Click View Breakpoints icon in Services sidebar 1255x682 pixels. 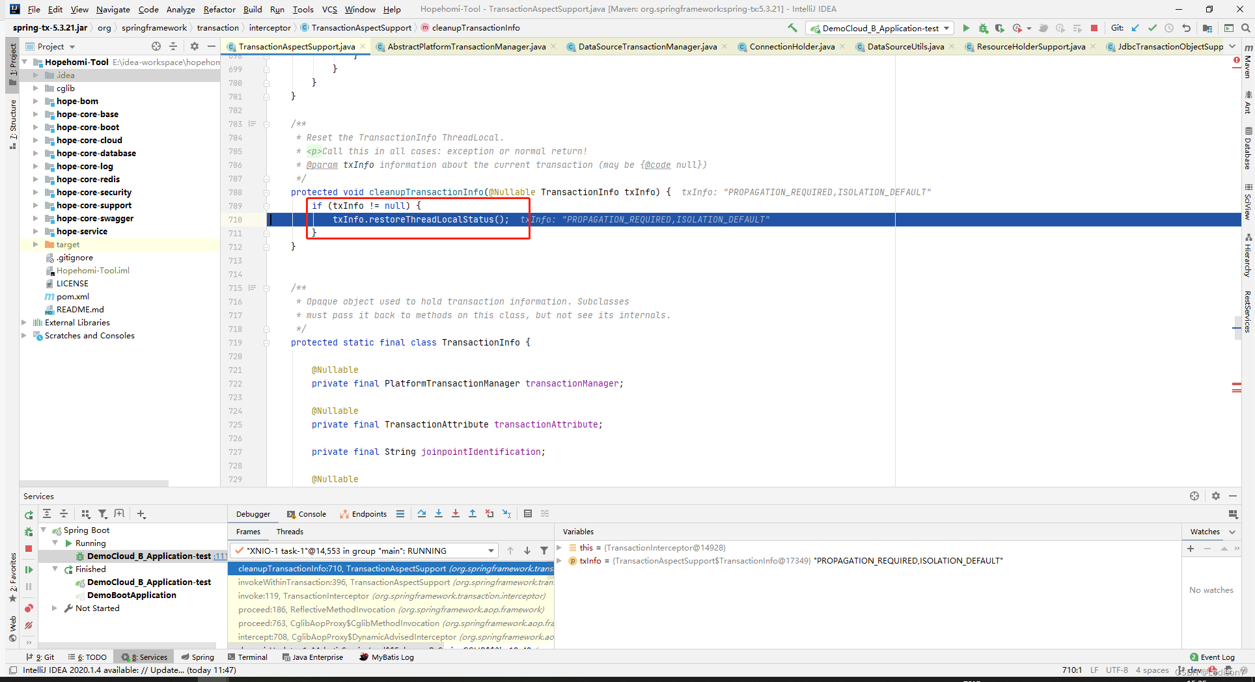(x=29, y=608)
